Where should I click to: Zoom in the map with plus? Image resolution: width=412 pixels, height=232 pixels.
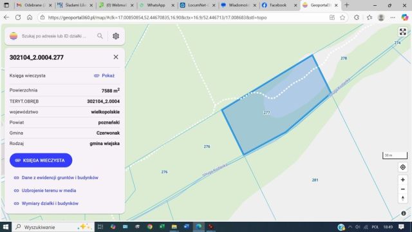pos(402,180)
